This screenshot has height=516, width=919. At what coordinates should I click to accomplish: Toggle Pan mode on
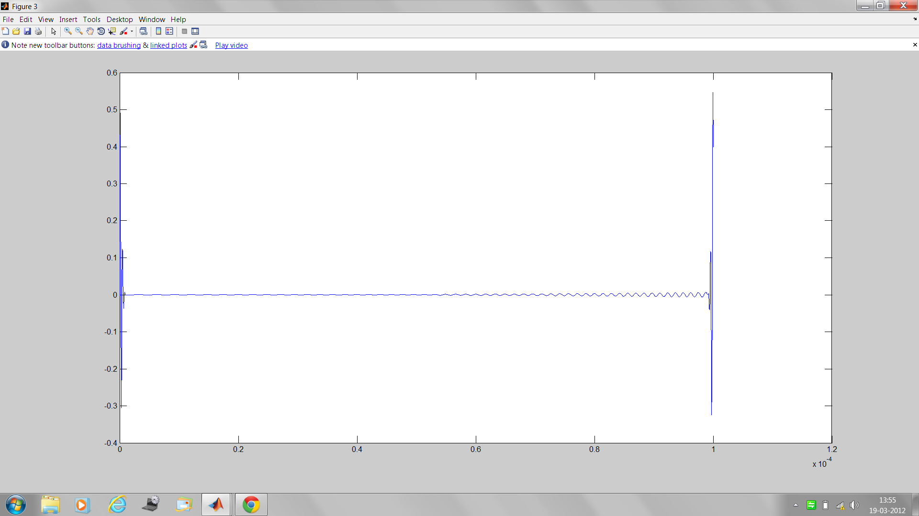click(x=90, y=31)
